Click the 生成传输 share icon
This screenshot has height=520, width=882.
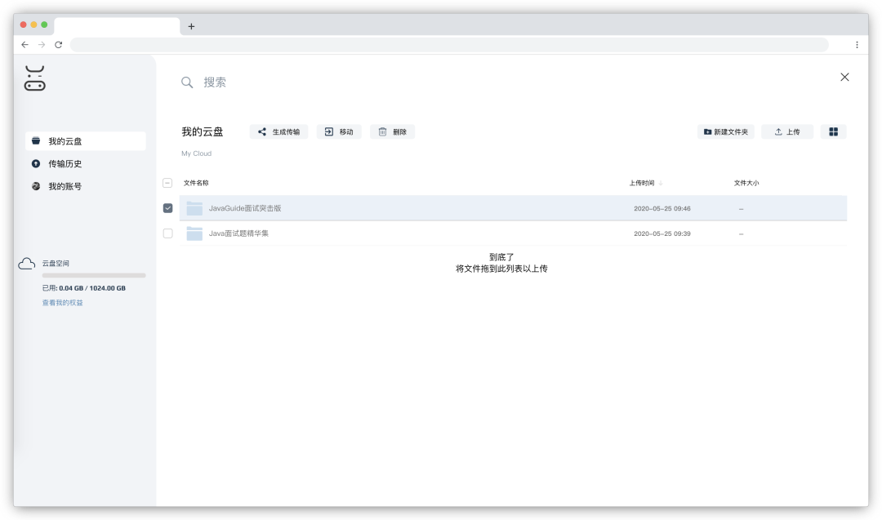[262, 131]
